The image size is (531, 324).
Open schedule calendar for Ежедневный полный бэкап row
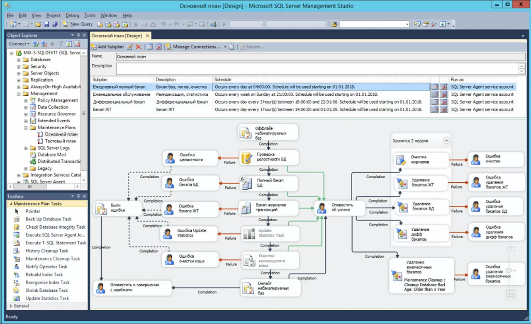click(x=434, y=87)
